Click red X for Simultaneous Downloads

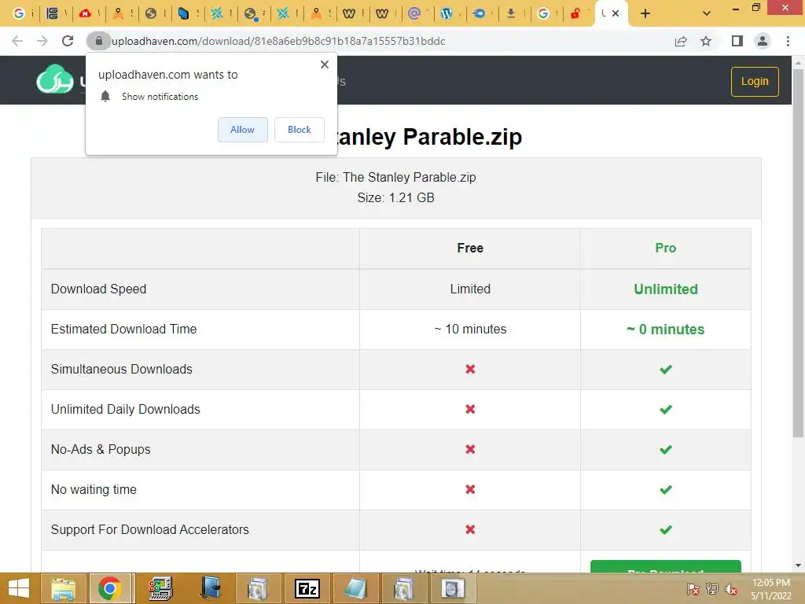(470, 370)
